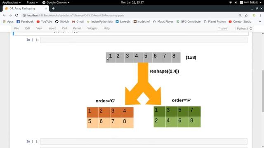
Task: Open the Jupyter Insert menu
Action: [x=52, y=28]
